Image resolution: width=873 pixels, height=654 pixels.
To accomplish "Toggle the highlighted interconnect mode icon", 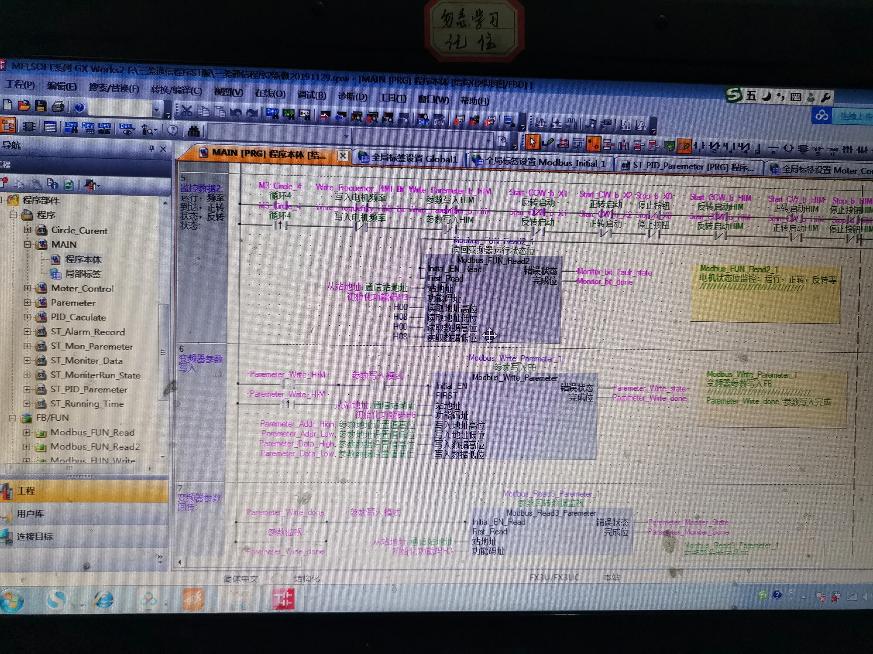I will tap(594, 143).
